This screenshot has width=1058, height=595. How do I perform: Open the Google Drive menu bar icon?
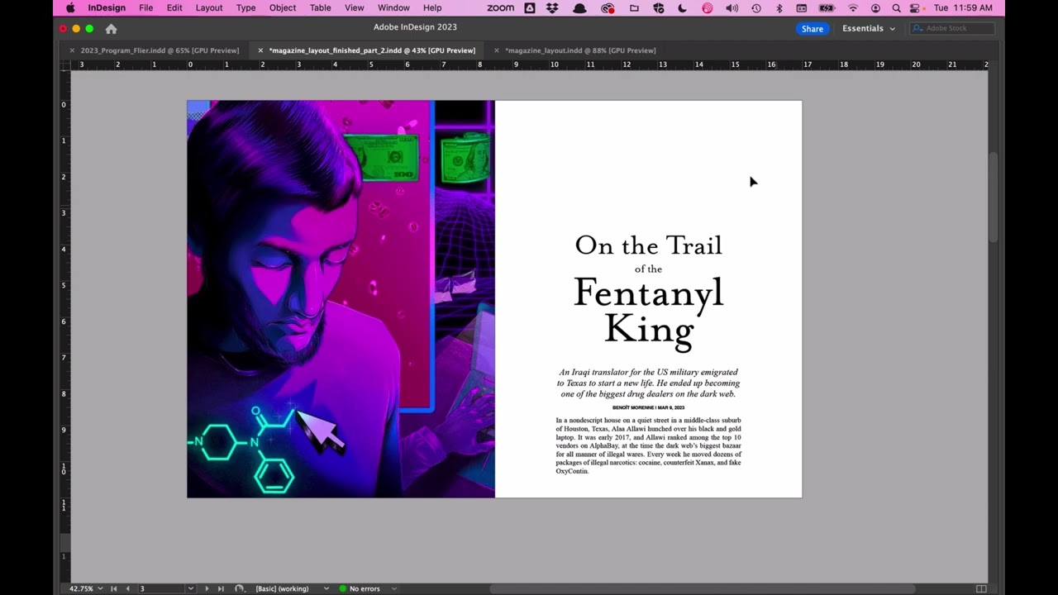point(530,8)
